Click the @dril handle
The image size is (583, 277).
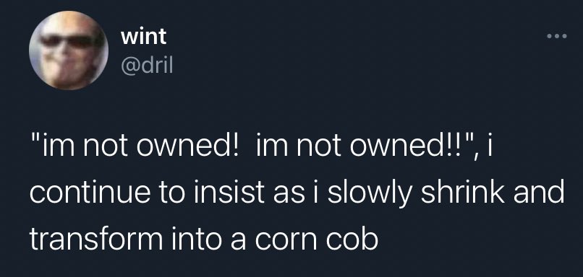pos(147,66)
